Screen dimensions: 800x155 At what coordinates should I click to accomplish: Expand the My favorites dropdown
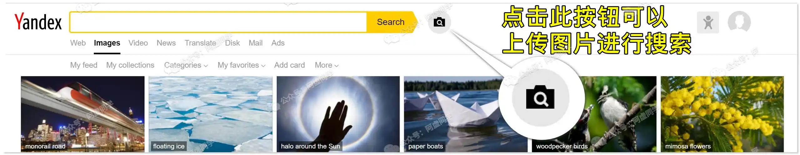(x=241, y=65)
